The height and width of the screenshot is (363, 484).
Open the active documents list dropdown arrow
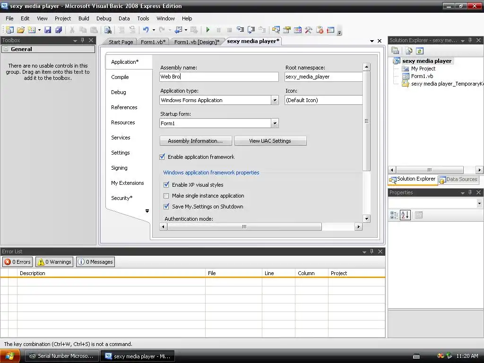click(372, 41)
